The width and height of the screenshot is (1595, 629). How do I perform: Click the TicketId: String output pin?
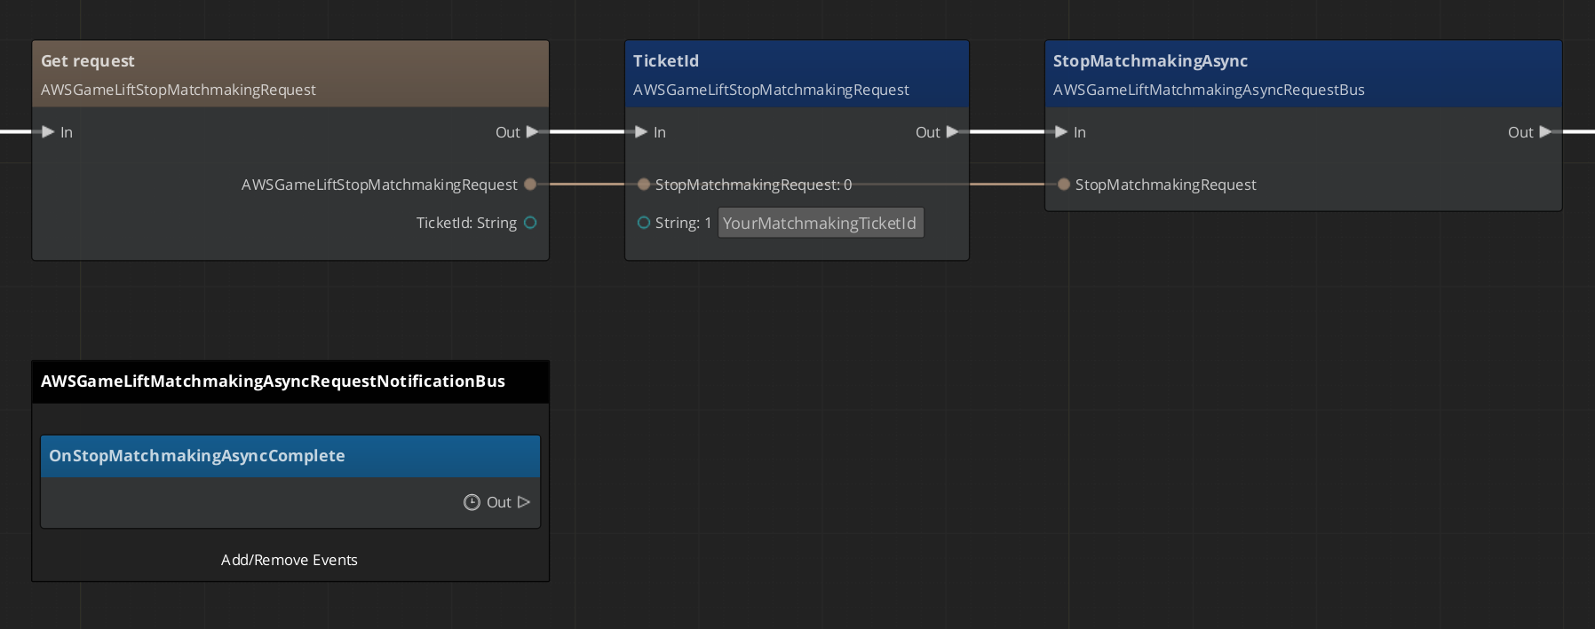pos(530,223)
